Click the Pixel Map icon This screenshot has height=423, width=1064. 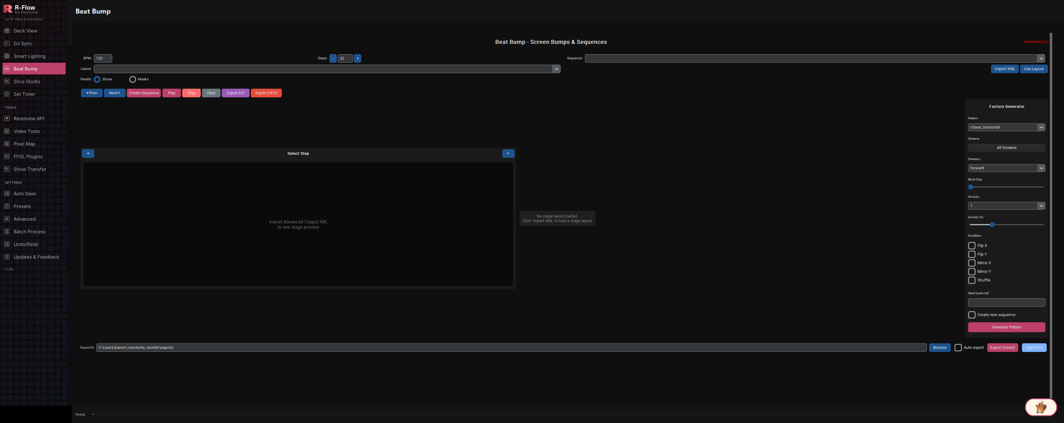pyautogui.click(x=6, y=144)
